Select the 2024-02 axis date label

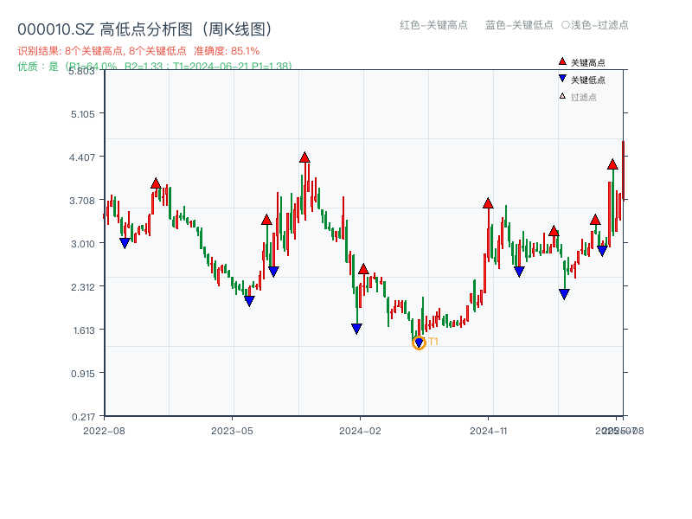(x=359, y=428)
